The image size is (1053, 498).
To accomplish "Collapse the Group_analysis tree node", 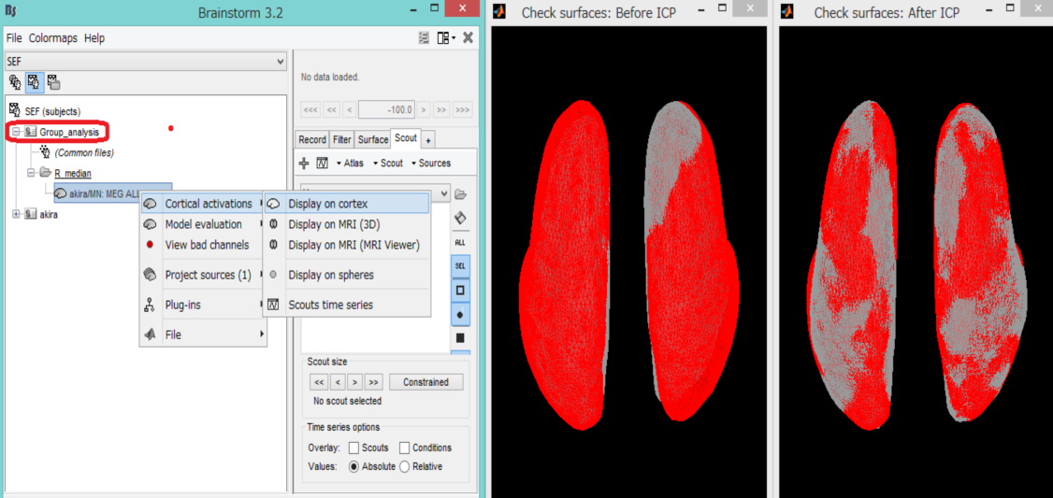I will click(17, 133).
